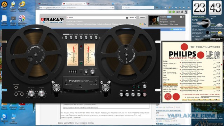Adjust the BALANCE knob on the deck

click(x=31, y=93)
